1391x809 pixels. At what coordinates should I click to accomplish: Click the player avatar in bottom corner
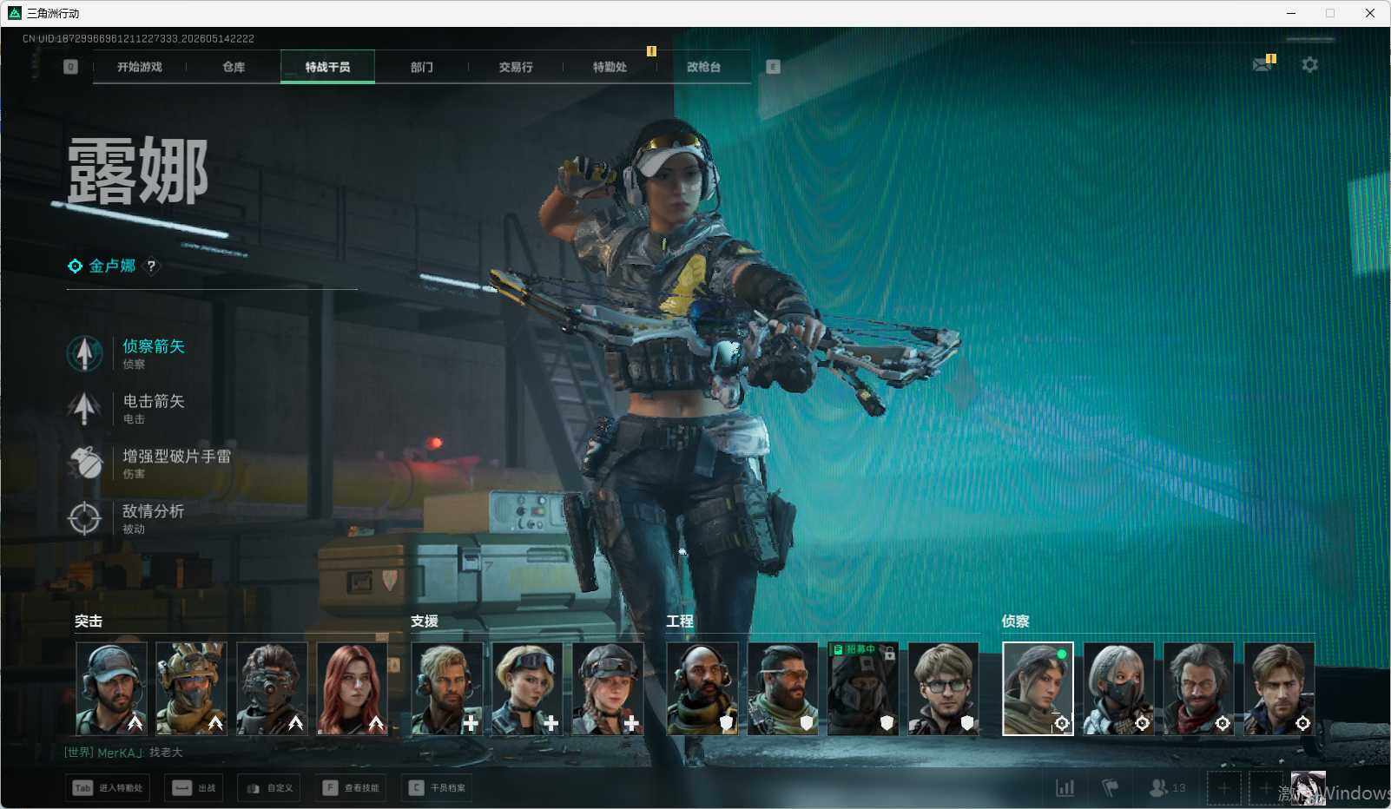pyautogui.click(x=1308, y=788)
